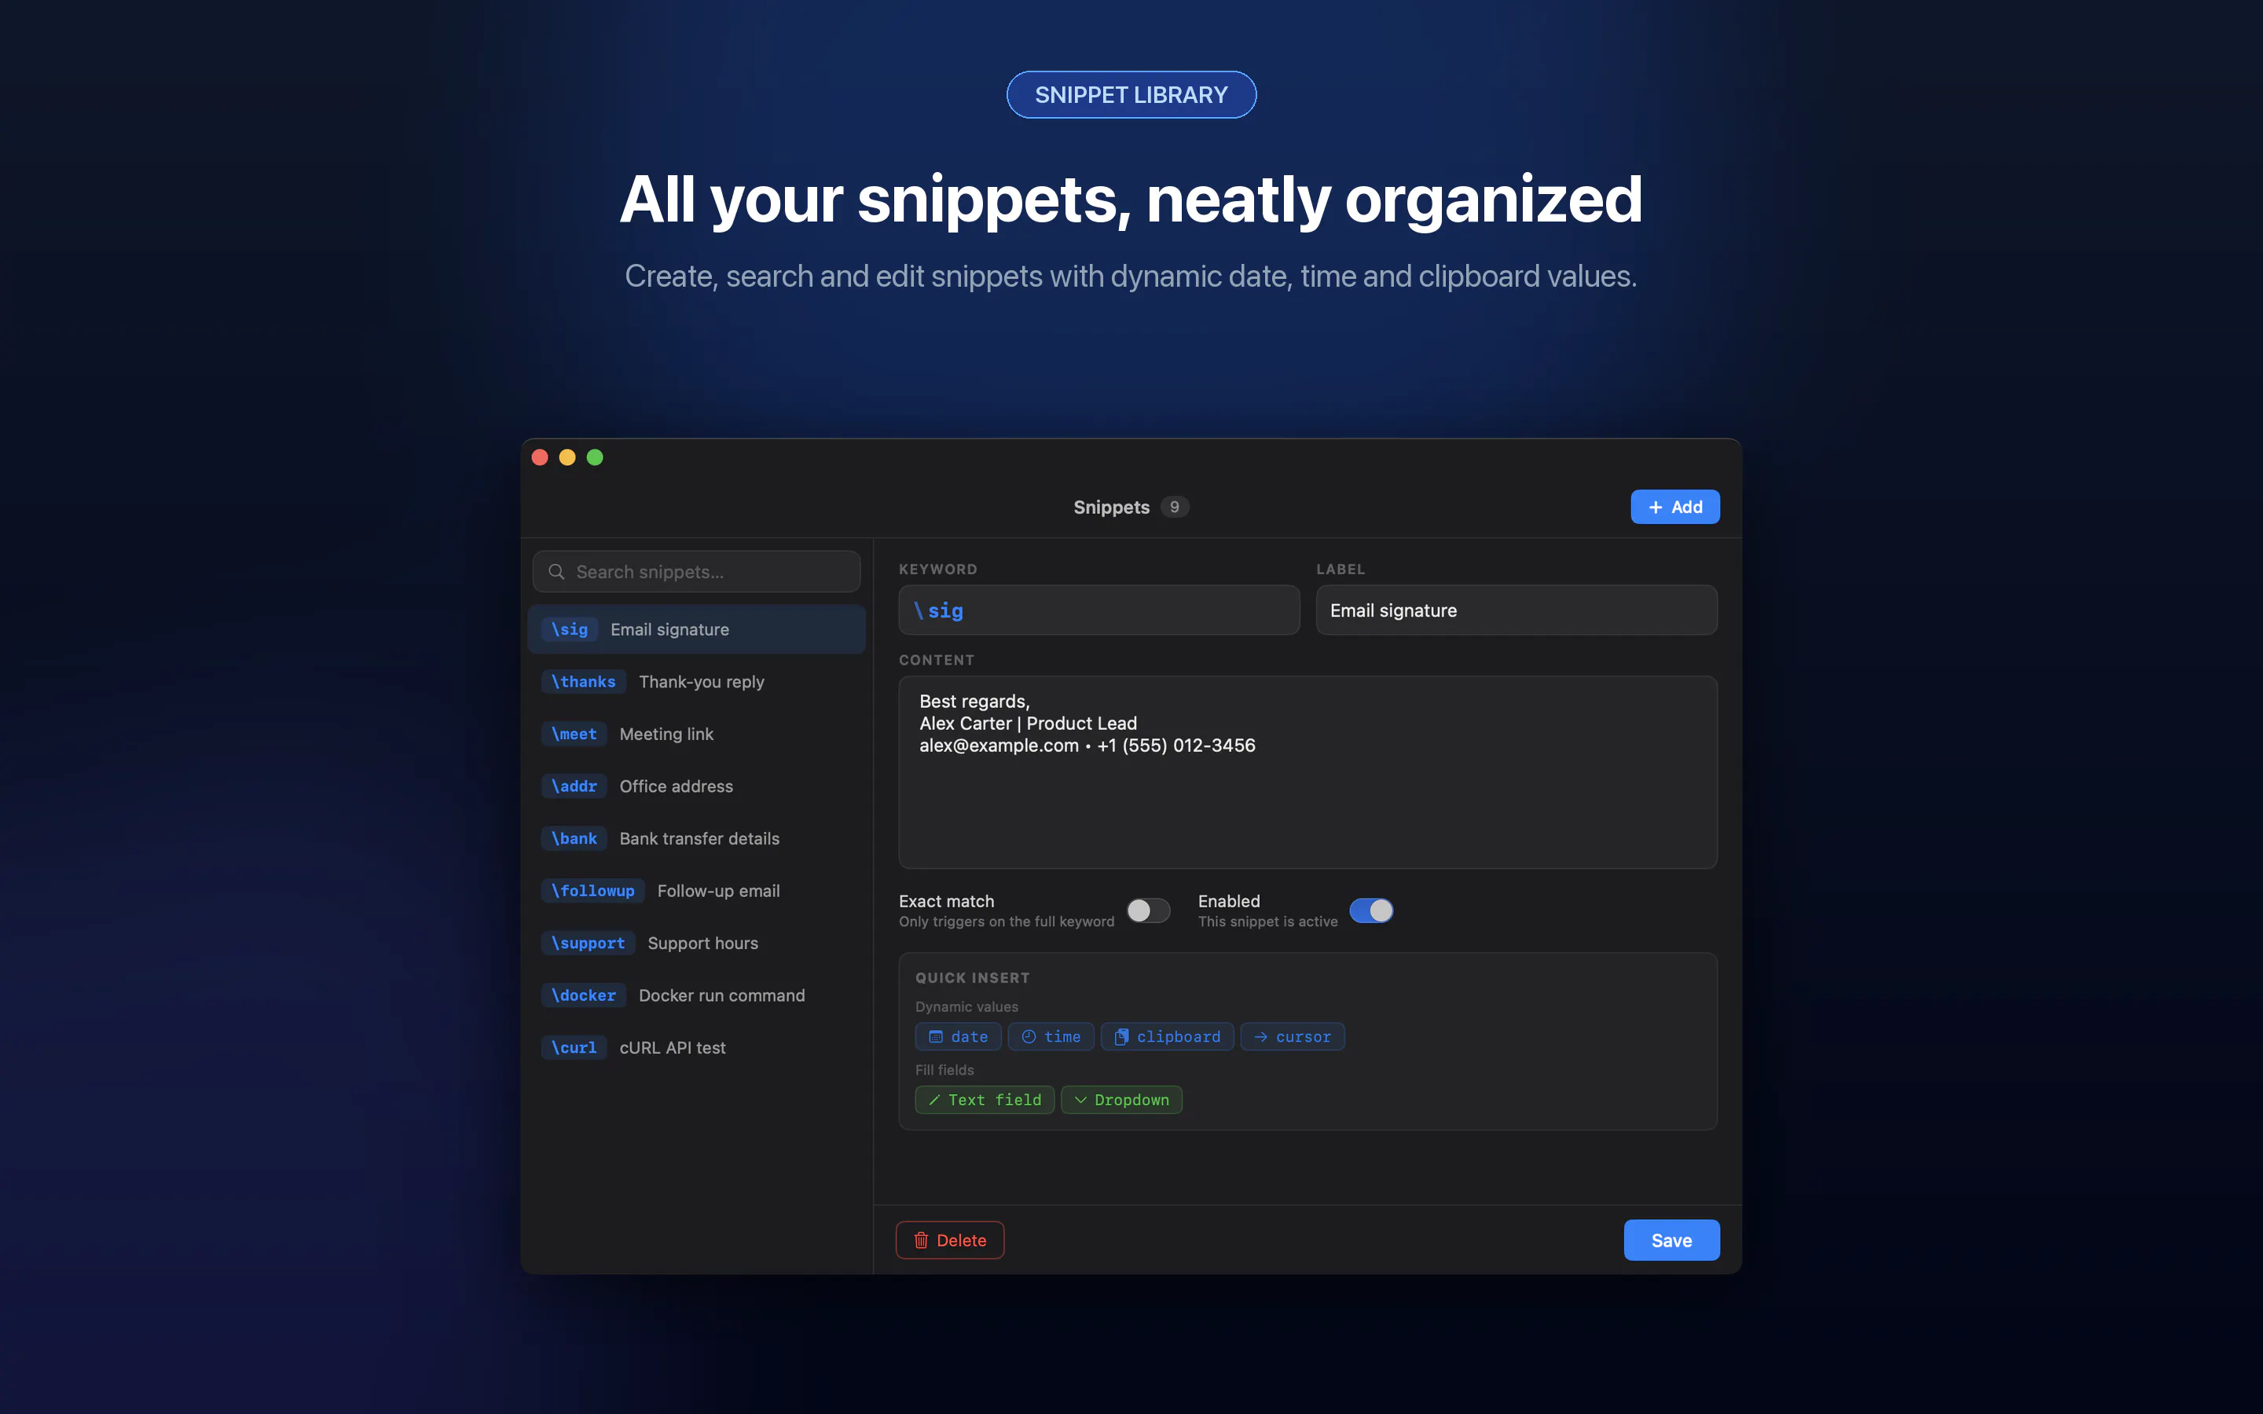Select the \followup Follow-up email snippet
2263x1414 pixels.
click(x=695, y=892)
